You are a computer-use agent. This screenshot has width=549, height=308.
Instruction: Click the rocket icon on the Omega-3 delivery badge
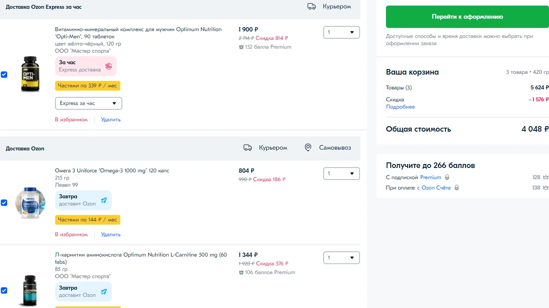tap(104, 200)
